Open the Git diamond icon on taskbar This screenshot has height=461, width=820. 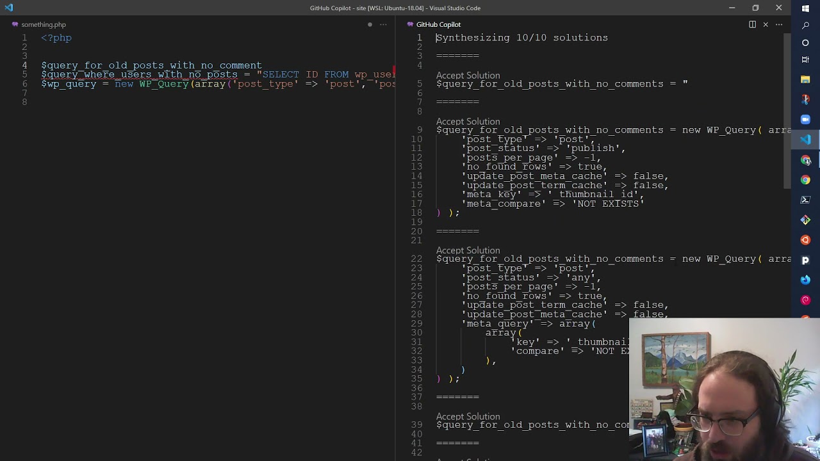point(805,220)
